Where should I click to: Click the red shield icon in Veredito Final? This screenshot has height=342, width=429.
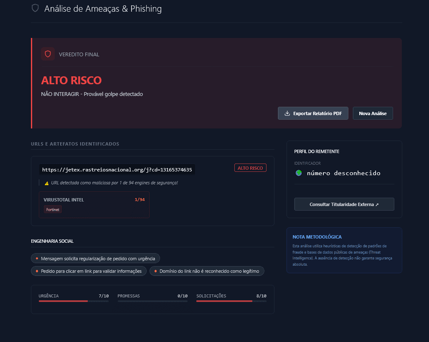[x=48, y=54]
